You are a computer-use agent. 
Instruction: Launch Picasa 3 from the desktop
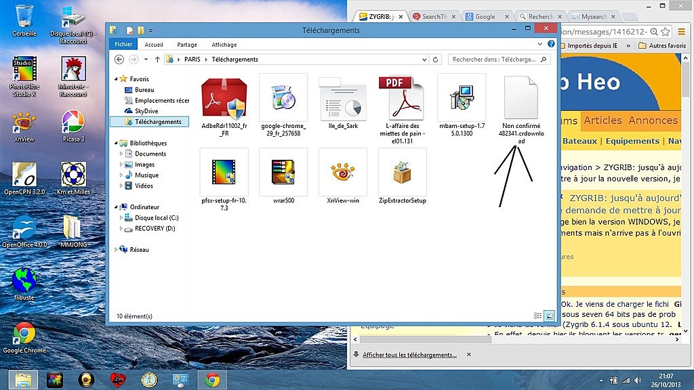tap(73, 127)
